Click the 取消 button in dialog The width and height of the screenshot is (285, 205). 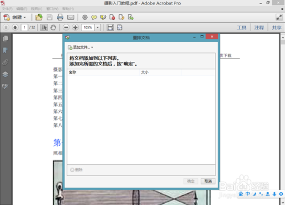[208, 181]
